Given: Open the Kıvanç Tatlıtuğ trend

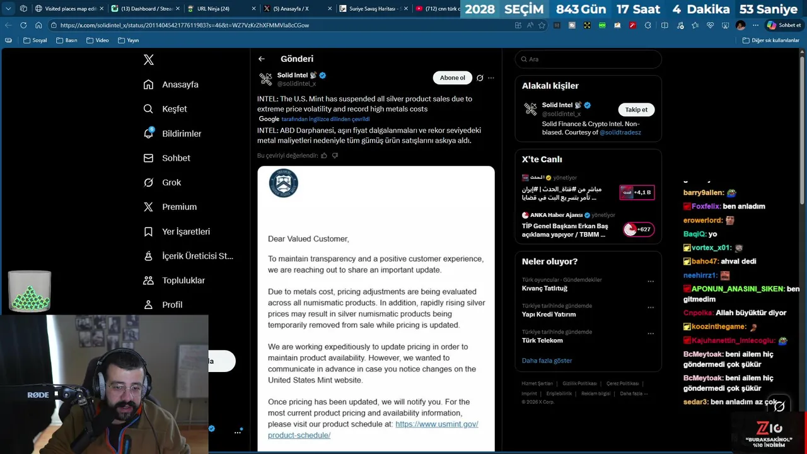Looking at the screenshot, I should 545,288.
